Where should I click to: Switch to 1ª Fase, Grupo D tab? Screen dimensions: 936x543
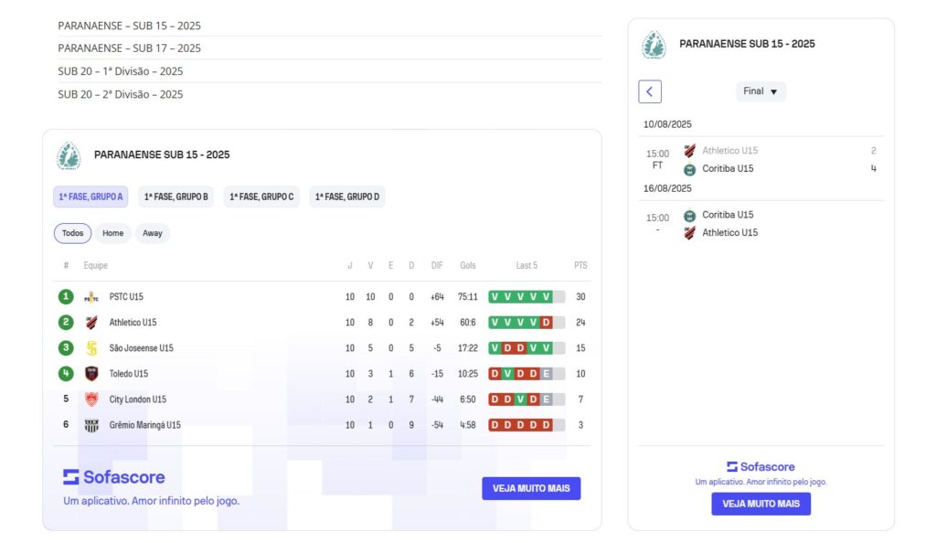click(346, 197)
